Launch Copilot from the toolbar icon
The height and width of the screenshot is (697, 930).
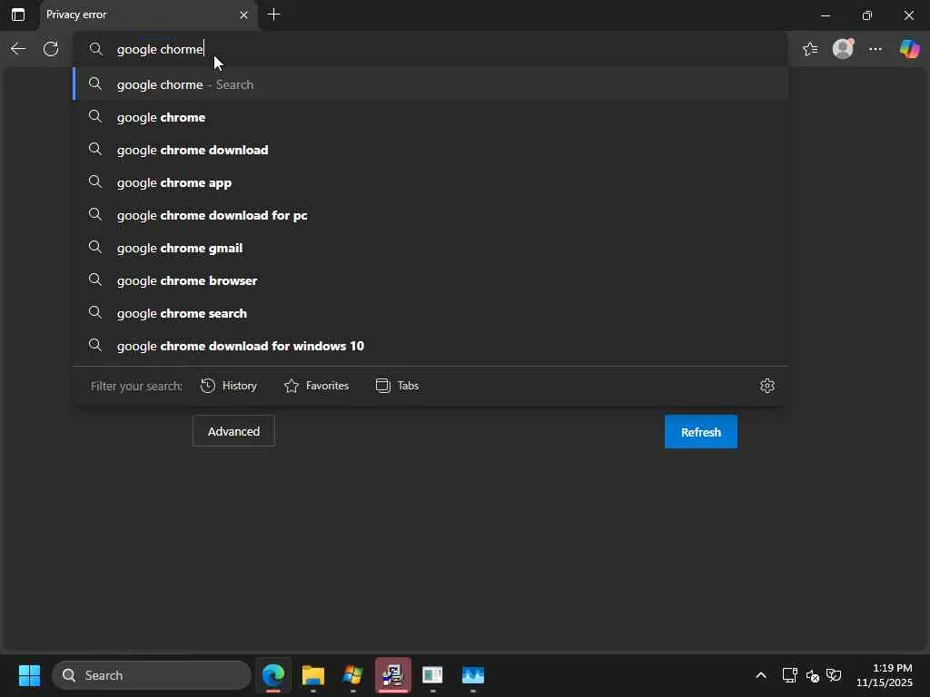(909, 48)
